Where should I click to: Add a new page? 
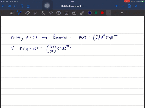tap(130, 6)
